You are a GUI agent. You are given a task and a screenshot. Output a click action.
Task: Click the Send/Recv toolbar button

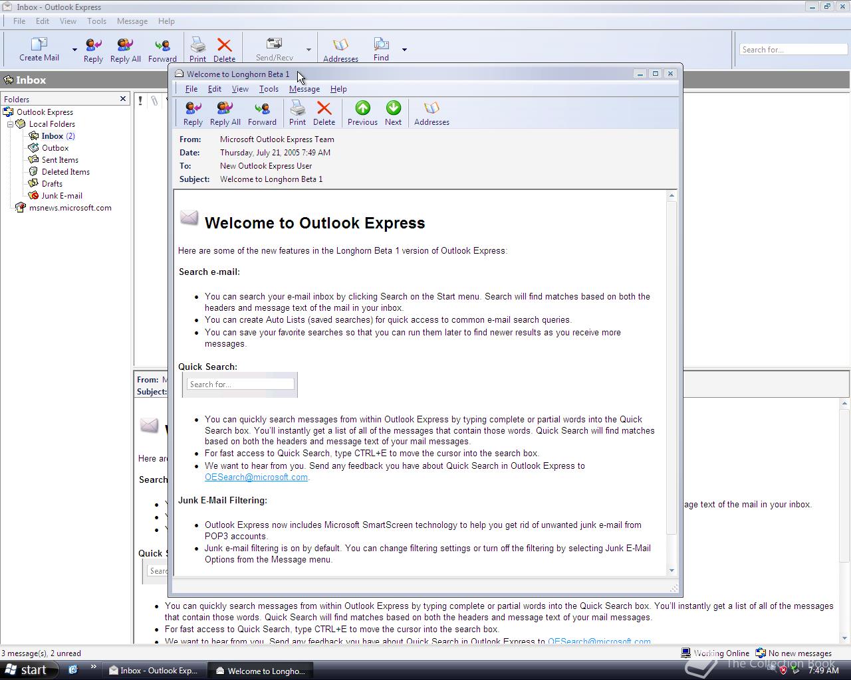pyautogui.click(x=274, y=50)
